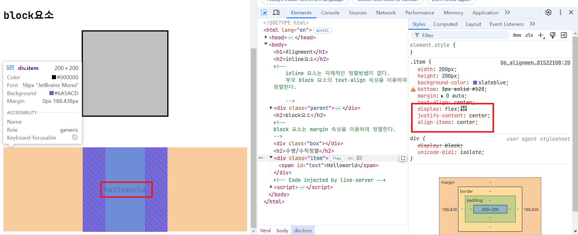The image size is (578, 235).
Task: Open the ellipsis actions on the selected DOM row
Action: [261, 158]
